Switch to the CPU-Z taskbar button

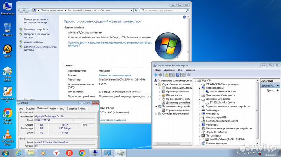(x=121, y=153)
